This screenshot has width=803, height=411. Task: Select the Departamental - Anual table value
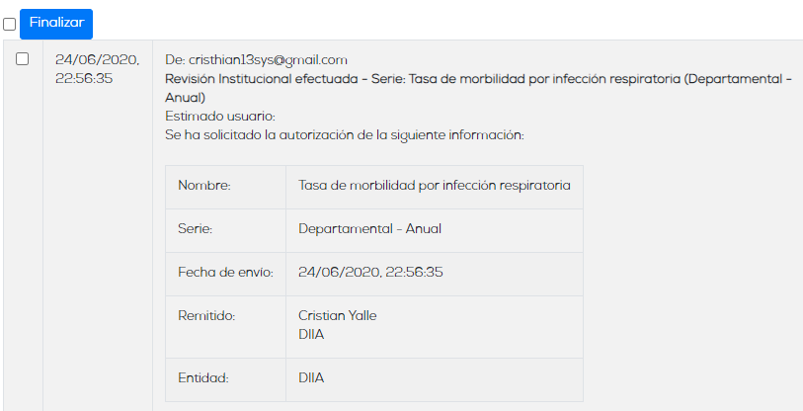click(369, 228)
